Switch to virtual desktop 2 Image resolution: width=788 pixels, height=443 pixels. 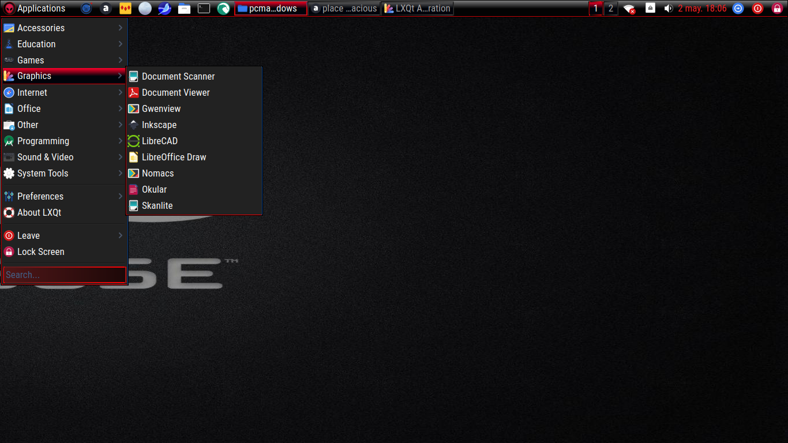611,9
